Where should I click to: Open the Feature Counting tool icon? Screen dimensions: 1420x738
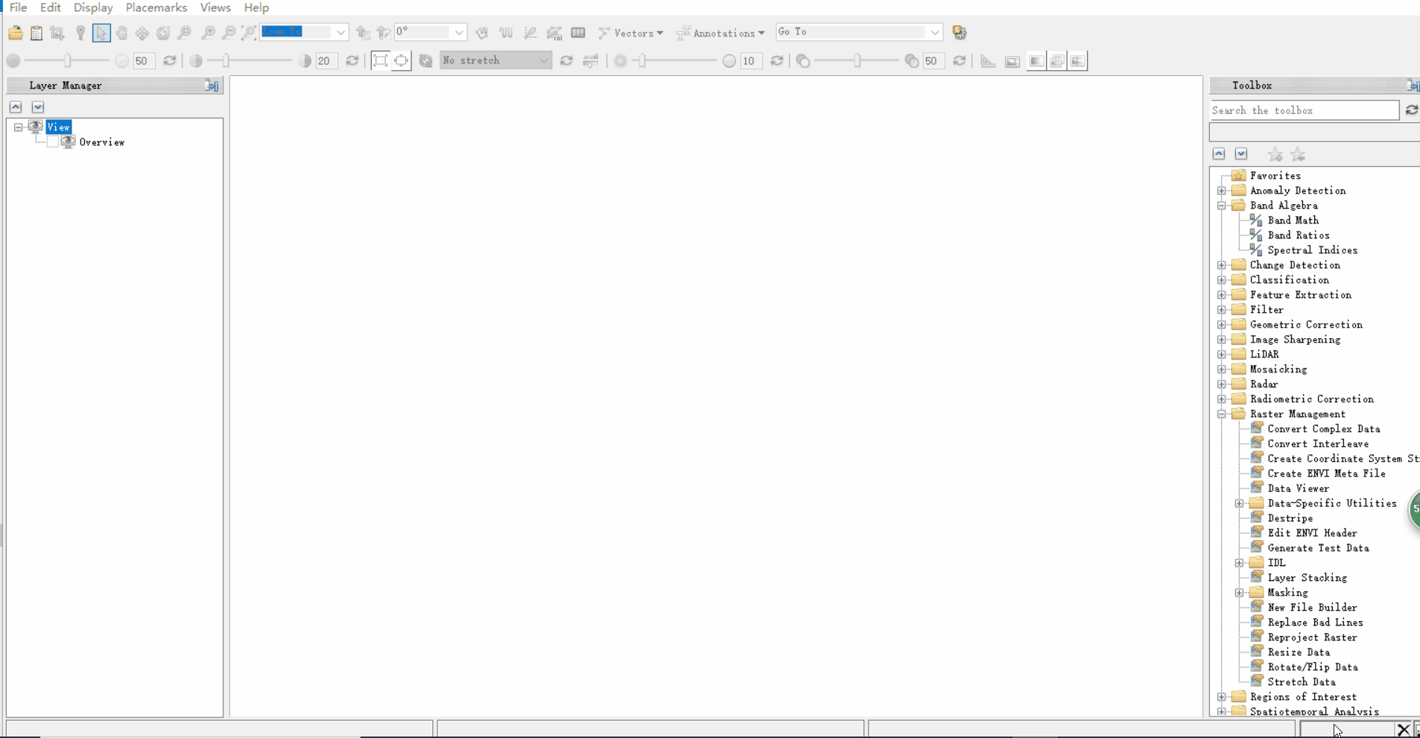pyautogui.click(x=578, y=33)
